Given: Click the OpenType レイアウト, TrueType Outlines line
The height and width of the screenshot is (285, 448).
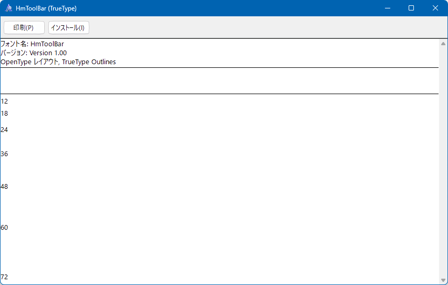Looking at the screenshot, I should click(x=58, y=62).
